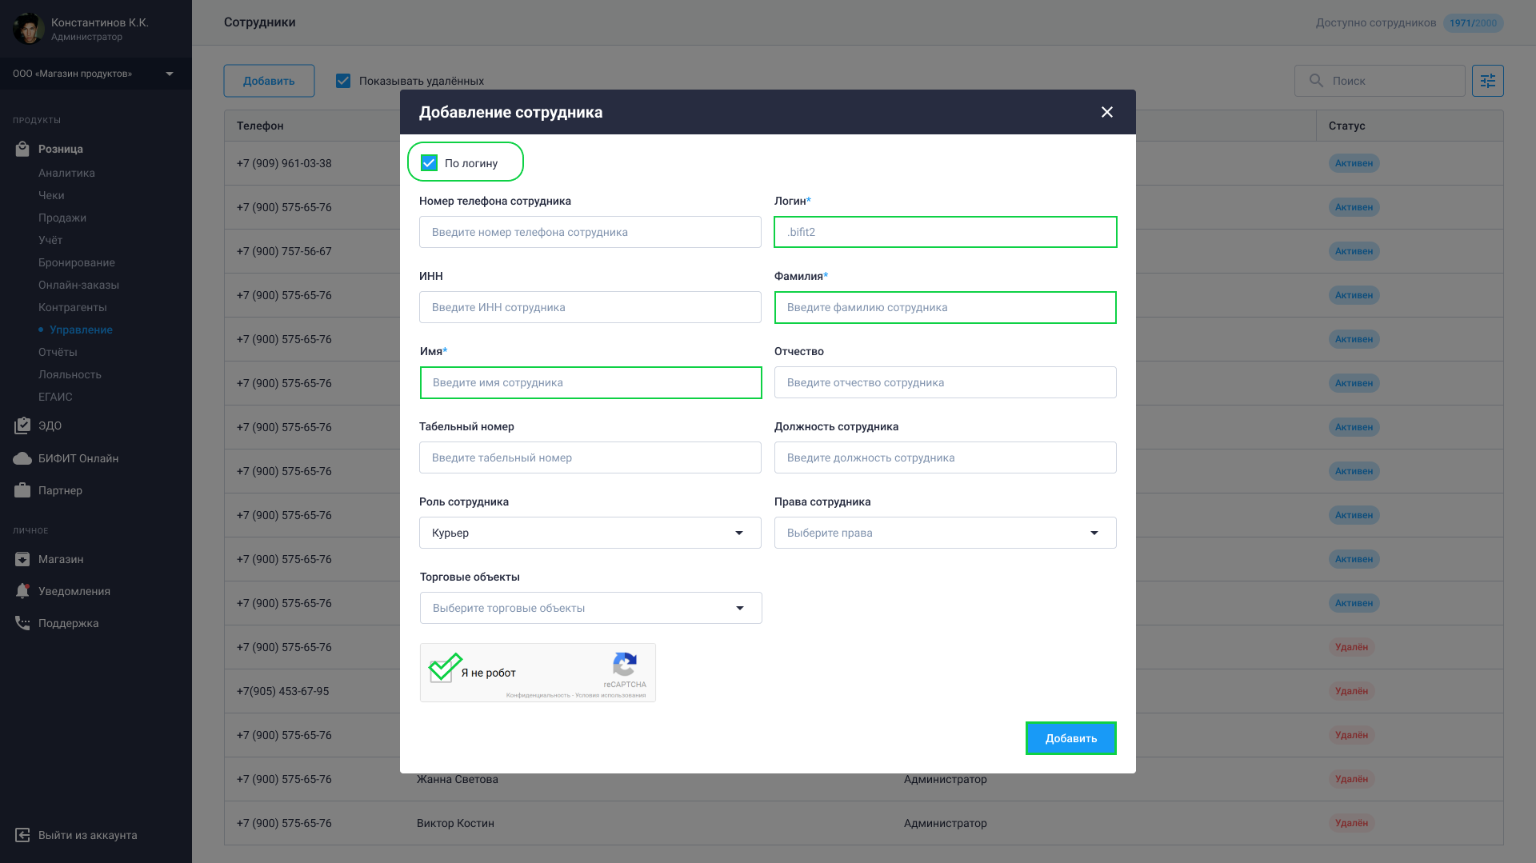The height and width of the screenshot is (863, 1536).
Task: Click the ЭДО document icon in sidebar
Action: [x=22, y=426]
